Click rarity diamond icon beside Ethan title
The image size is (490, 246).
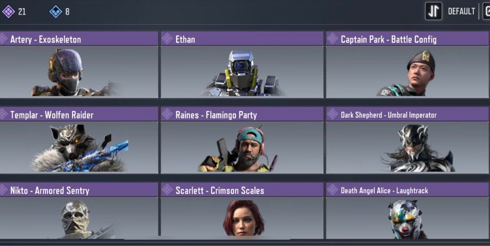pyautogui.click(x=167, y=39)
